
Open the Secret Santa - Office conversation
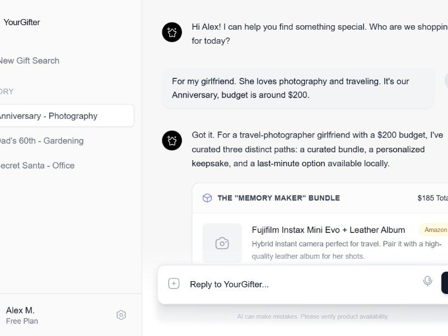37,165
